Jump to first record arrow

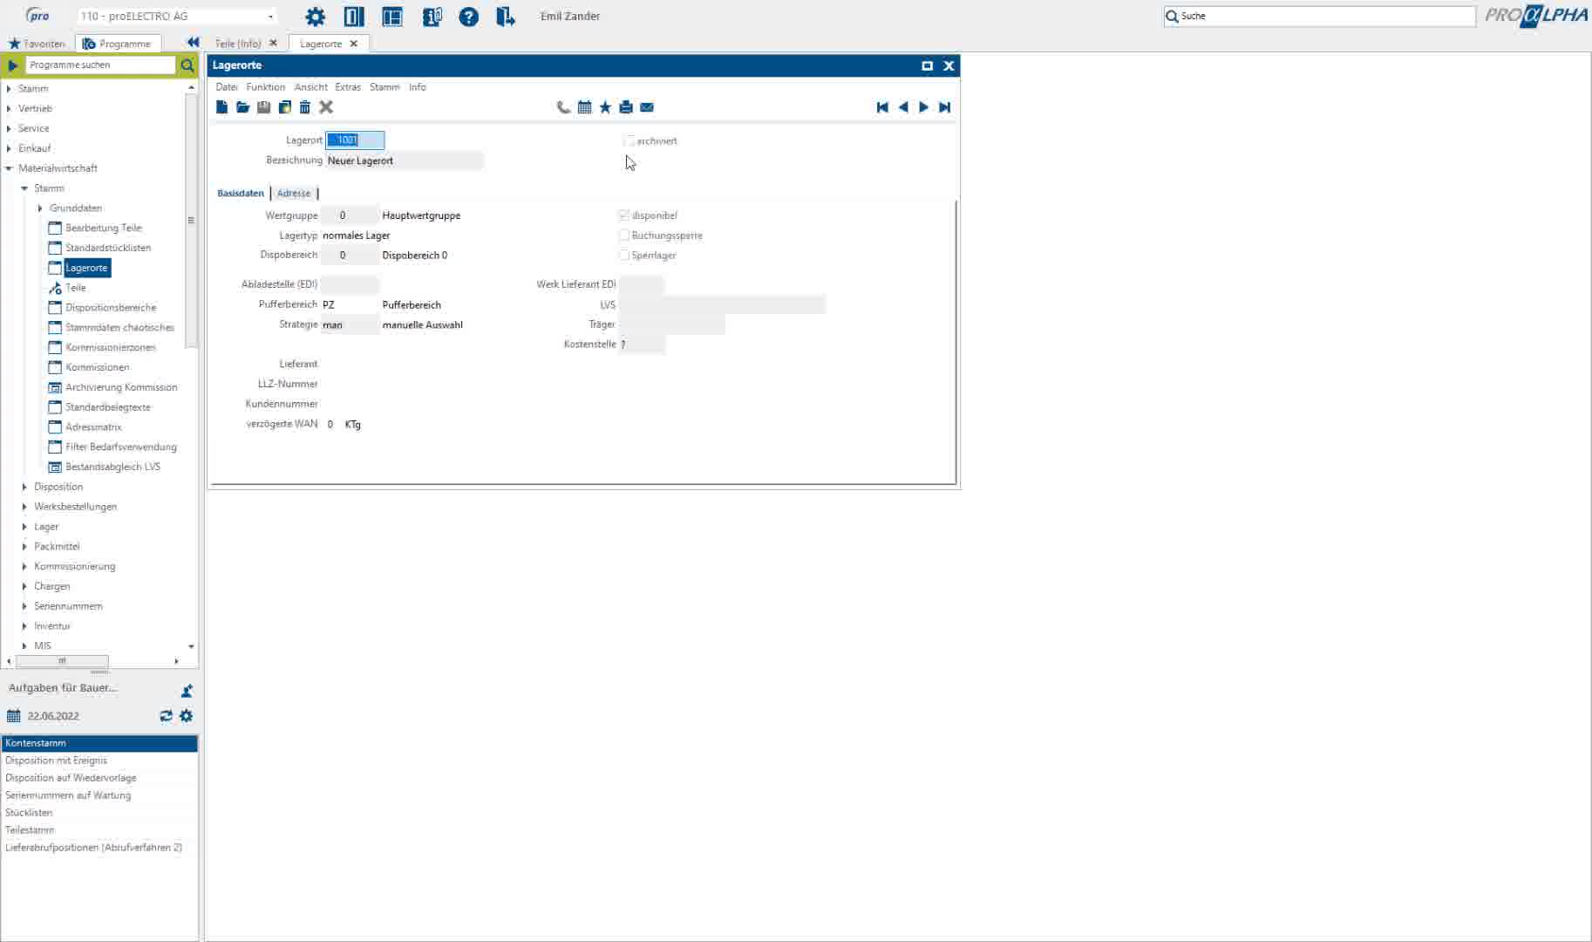(882, 107)
